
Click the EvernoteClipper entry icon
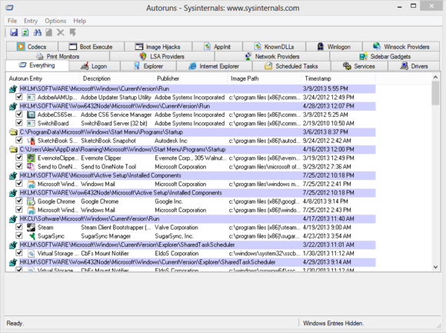[x=31, y=158]
